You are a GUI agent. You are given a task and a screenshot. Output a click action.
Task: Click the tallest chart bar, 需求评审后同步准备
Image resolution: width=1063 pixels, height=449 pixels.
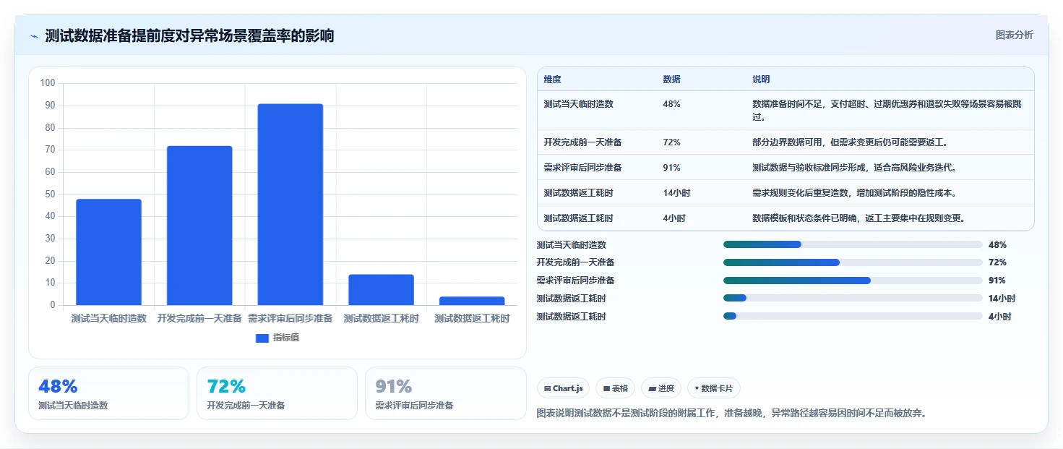tap(291, 205)
